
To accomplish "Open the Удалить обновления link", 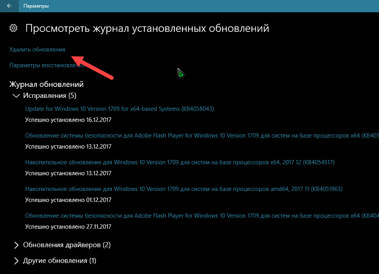I will 37,50.
